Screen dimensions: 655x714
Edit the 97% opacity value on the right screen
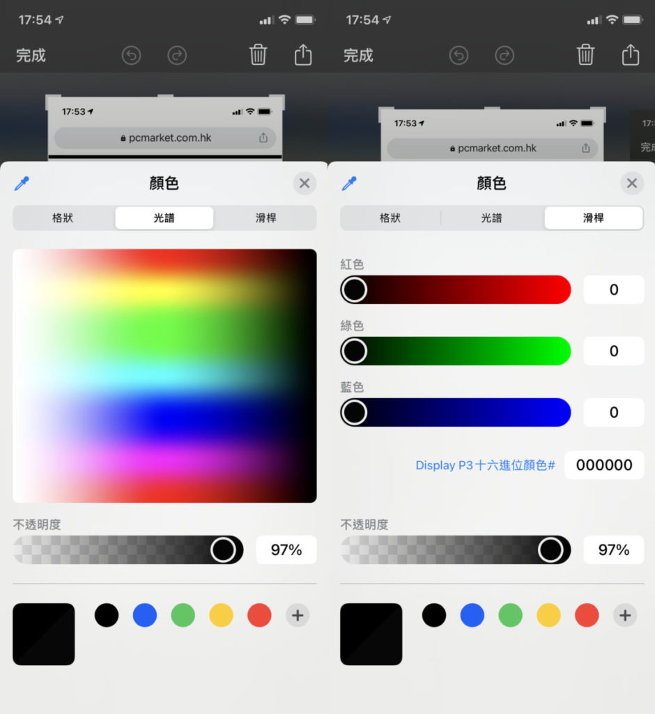click(614, 549)
